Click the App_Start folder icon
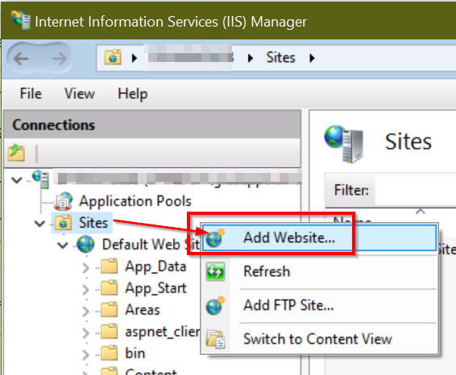Viewport: 456px width, 375px height. [x=110, y=287]
